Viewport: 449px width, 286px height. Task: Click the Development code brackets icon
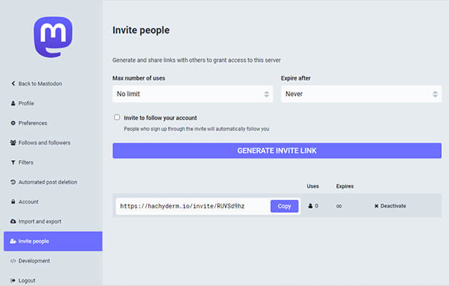point(14,261)
